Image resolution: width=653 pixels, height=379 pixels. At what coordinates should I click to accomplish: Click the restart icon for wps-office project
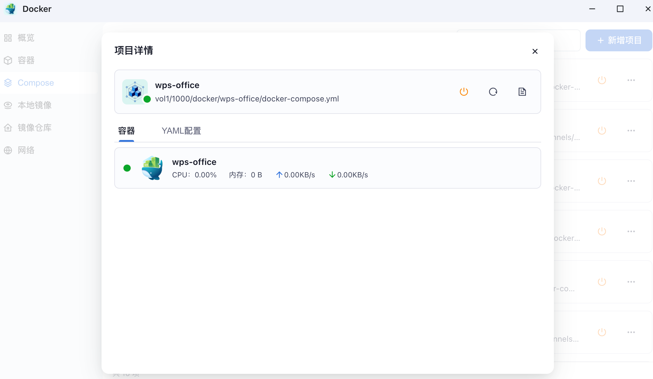493,92
